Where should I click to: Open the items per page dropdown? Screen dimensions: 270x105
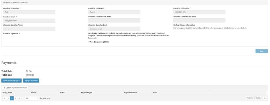32,98
